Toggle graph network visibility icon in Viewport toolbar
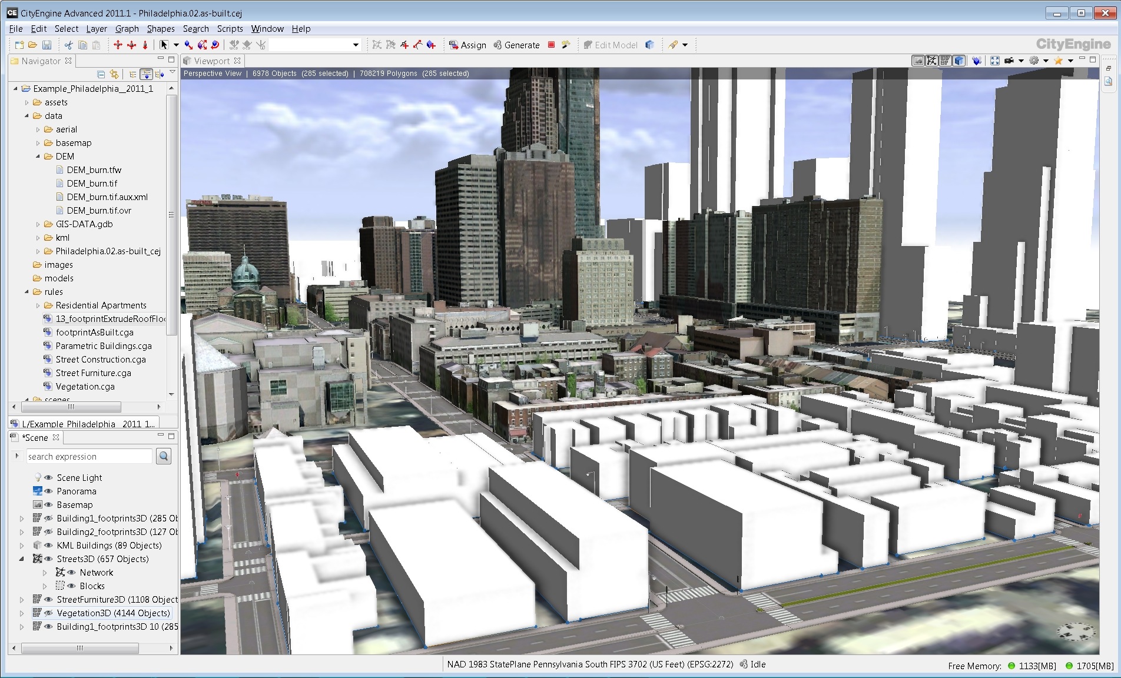Image resolution: width=1121 pixels, height=678 pixels. 931,61
